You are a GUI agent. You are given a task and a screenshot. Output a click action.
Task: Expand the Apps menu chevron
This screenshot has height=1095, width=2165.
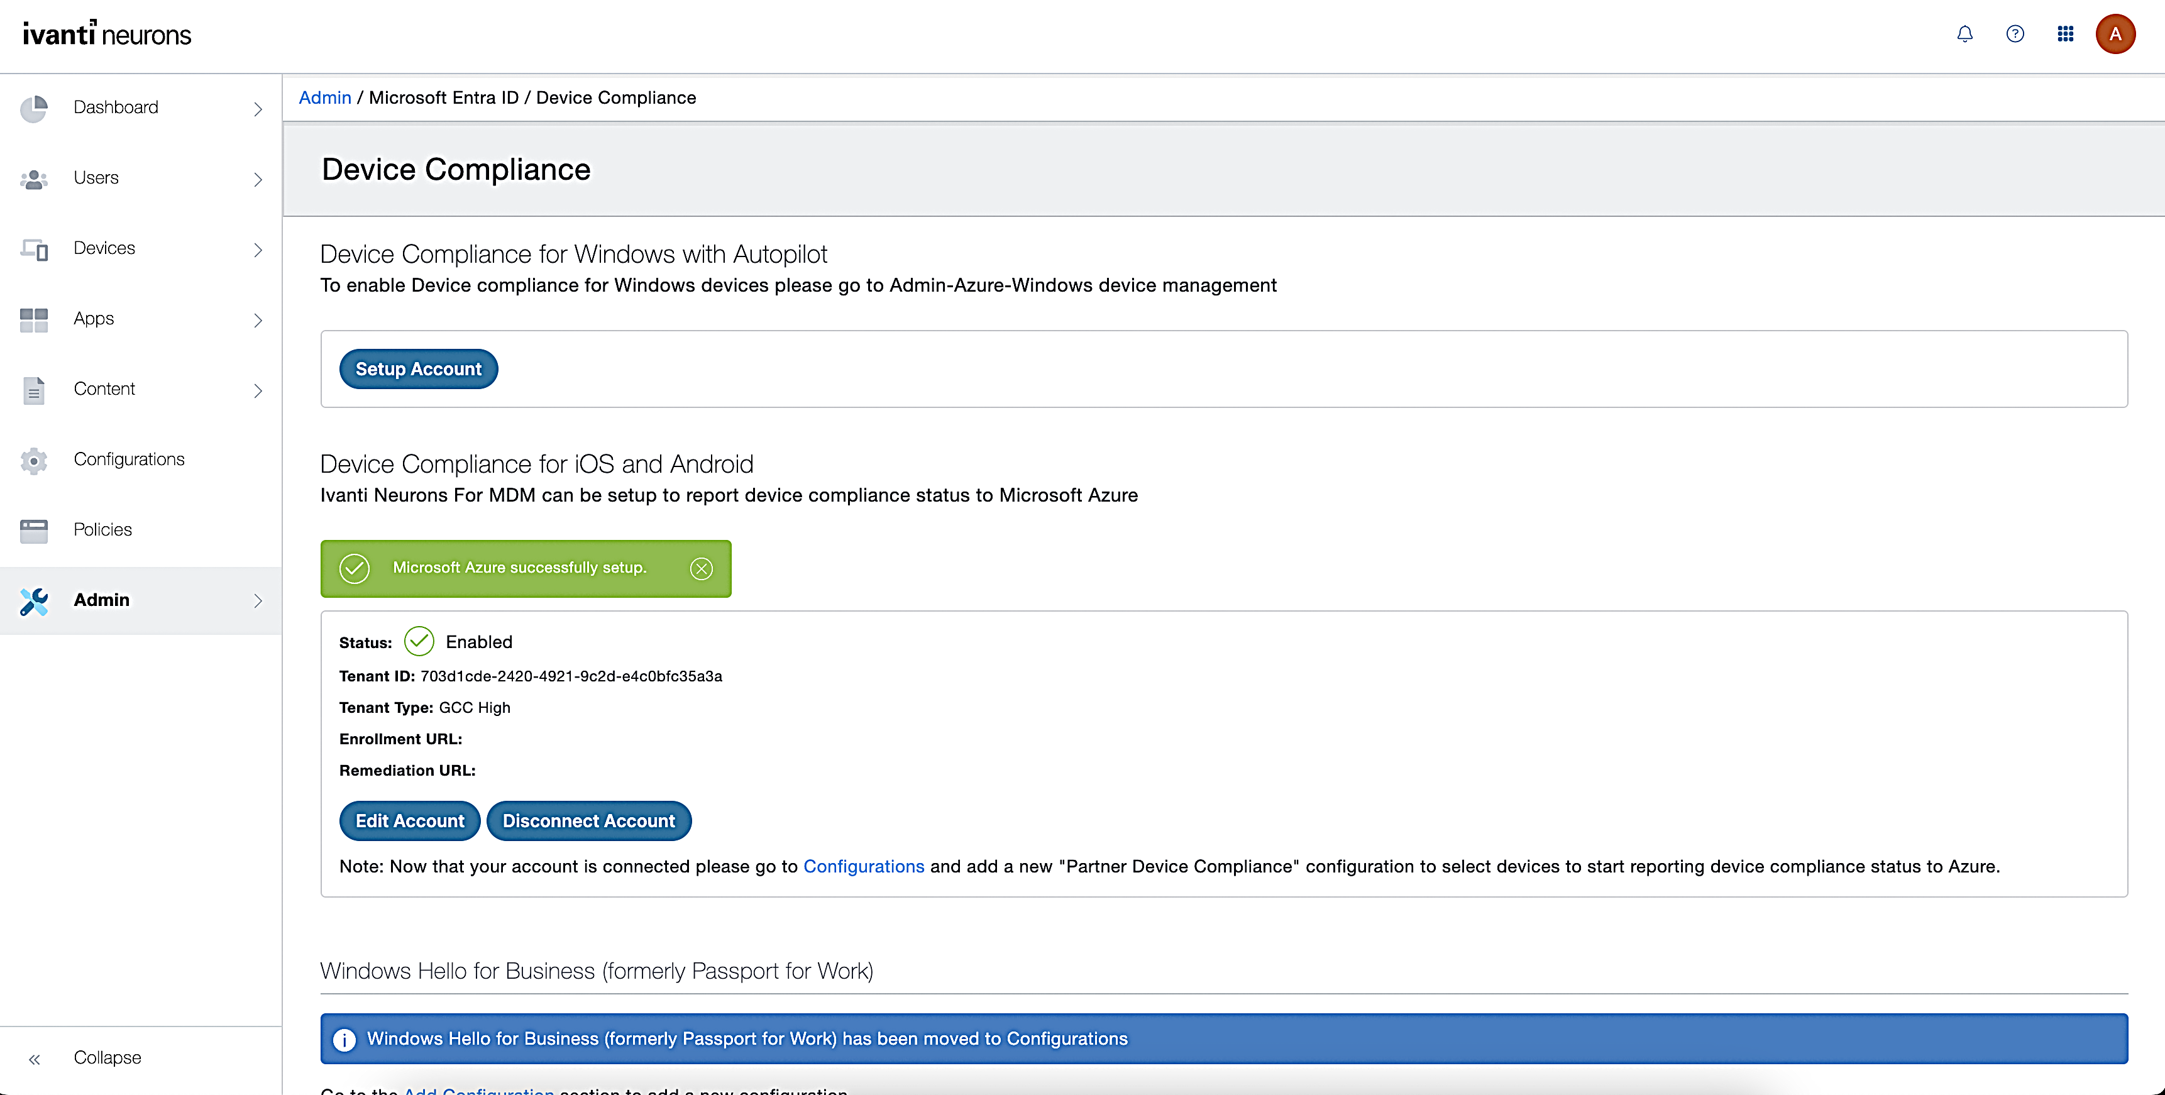[258, 320]
